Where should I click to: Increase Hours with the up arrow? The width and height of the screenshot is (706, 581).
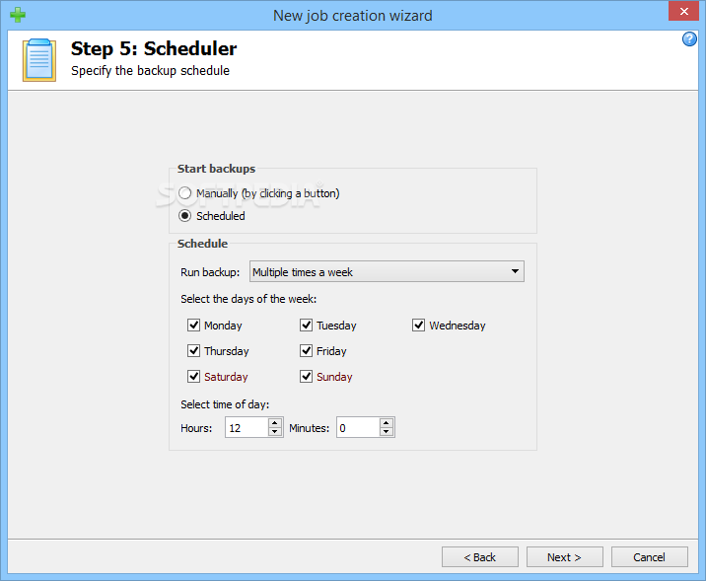pyautogui.click(x=275, y=422)
